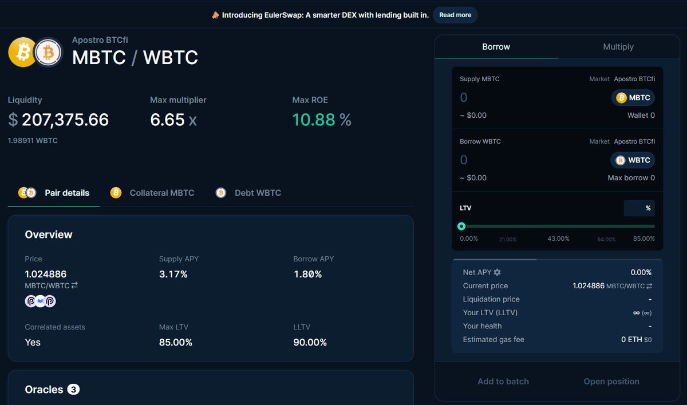Click the Max LTV value 85.00% in Overview

click(x=176, y=343)
